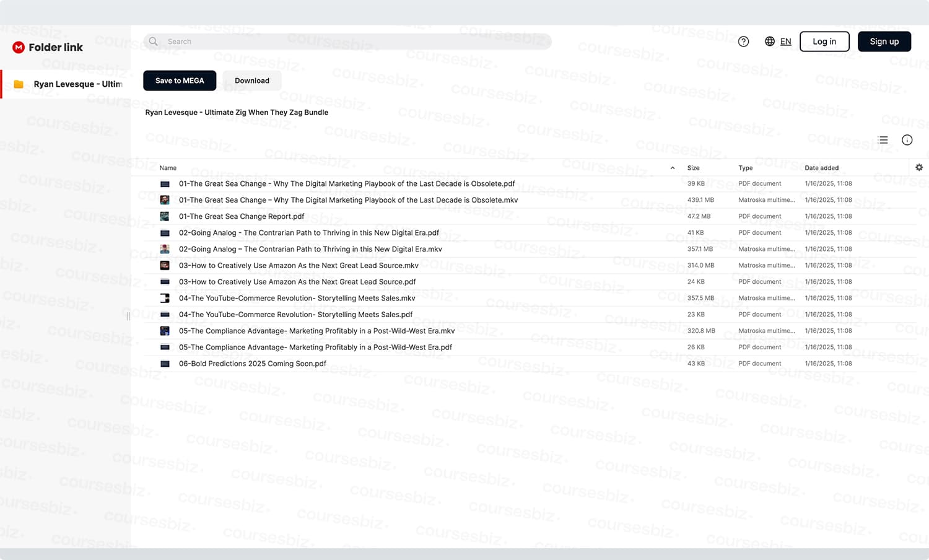This screenshot has width=929, height=560.
Task: Click thumbnail of 01-The Great Sea Change Obsolete.mkv
Action: (x=165, y=200)
